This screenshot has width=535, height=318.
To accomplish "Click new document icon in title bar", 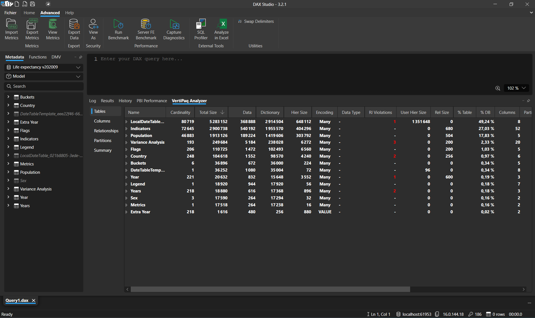I will 17,4.
